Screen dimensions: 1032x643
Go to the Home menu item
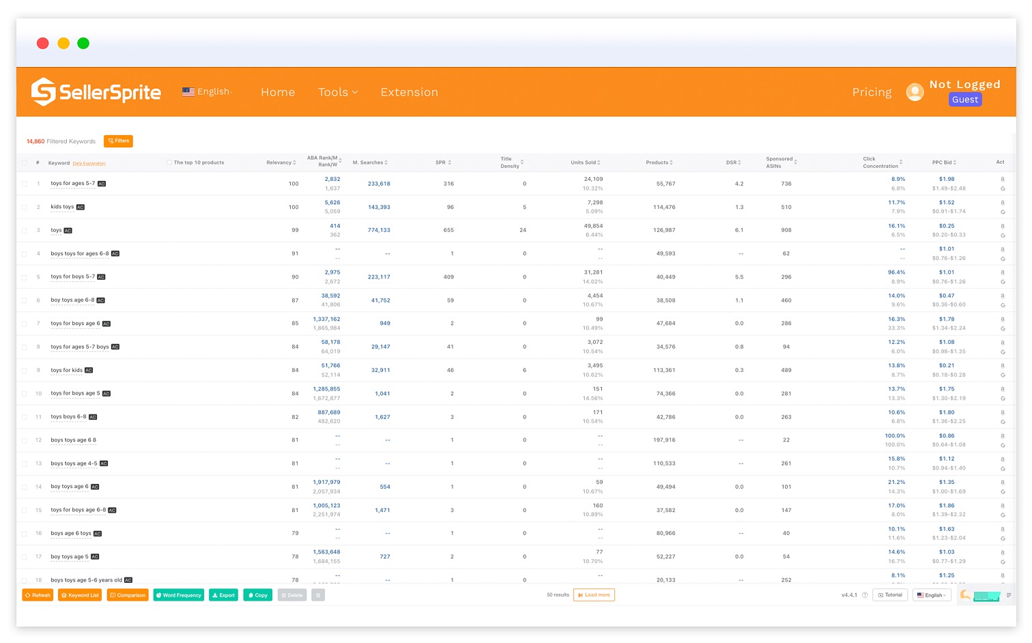tap(278, 92)
